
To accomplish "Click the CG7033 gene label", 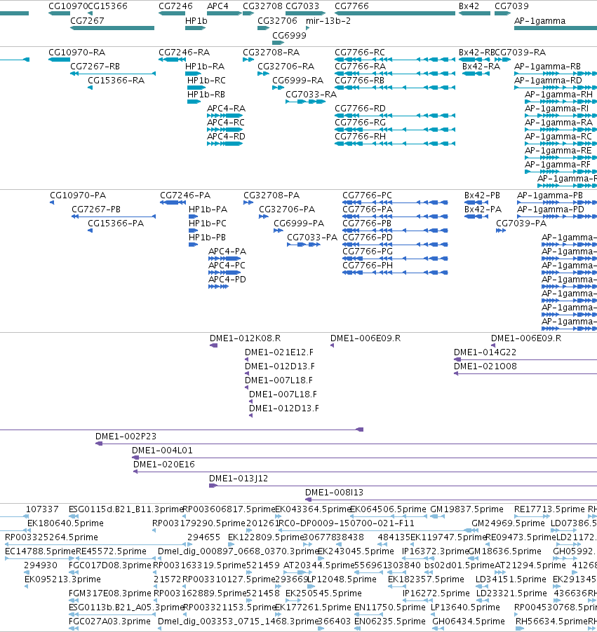I will (x=302, y=6).
